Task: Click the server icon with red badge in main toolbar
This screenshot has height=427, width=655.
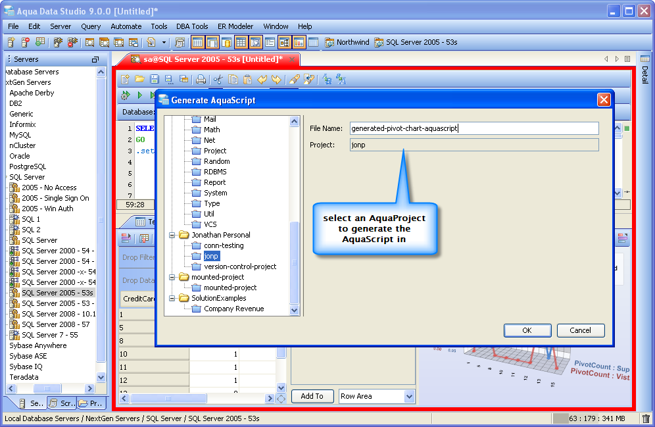Action: [26, 42]
